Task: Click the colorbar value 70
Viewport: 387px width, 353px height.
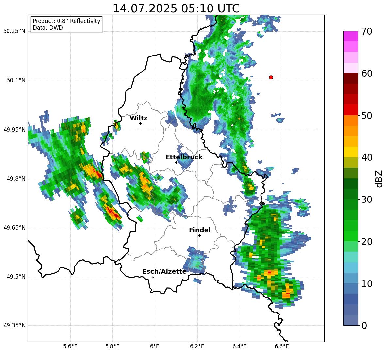Action: pyautogui.click(x=367, y=32)
